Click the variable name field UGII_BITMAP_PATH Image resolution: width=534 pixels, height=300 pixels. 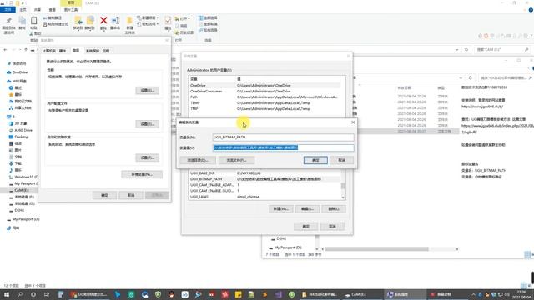284,137
